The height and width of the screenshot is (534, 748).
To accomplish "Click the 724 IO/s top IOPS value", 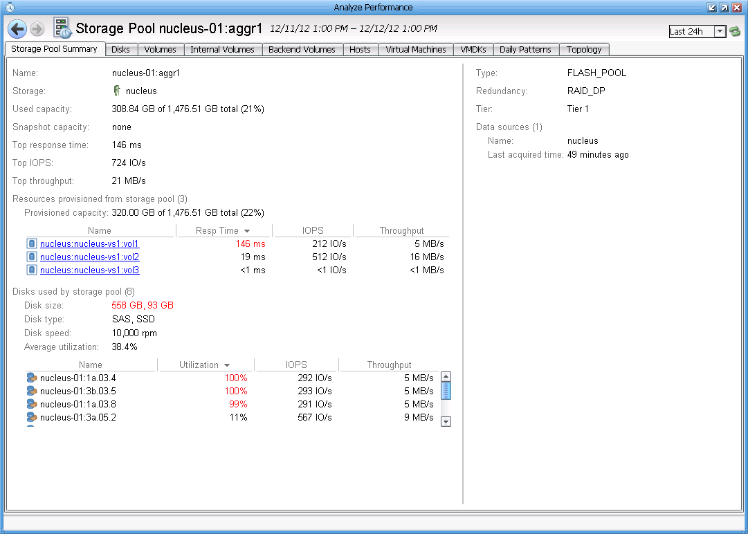I will (x=129, y=163).
